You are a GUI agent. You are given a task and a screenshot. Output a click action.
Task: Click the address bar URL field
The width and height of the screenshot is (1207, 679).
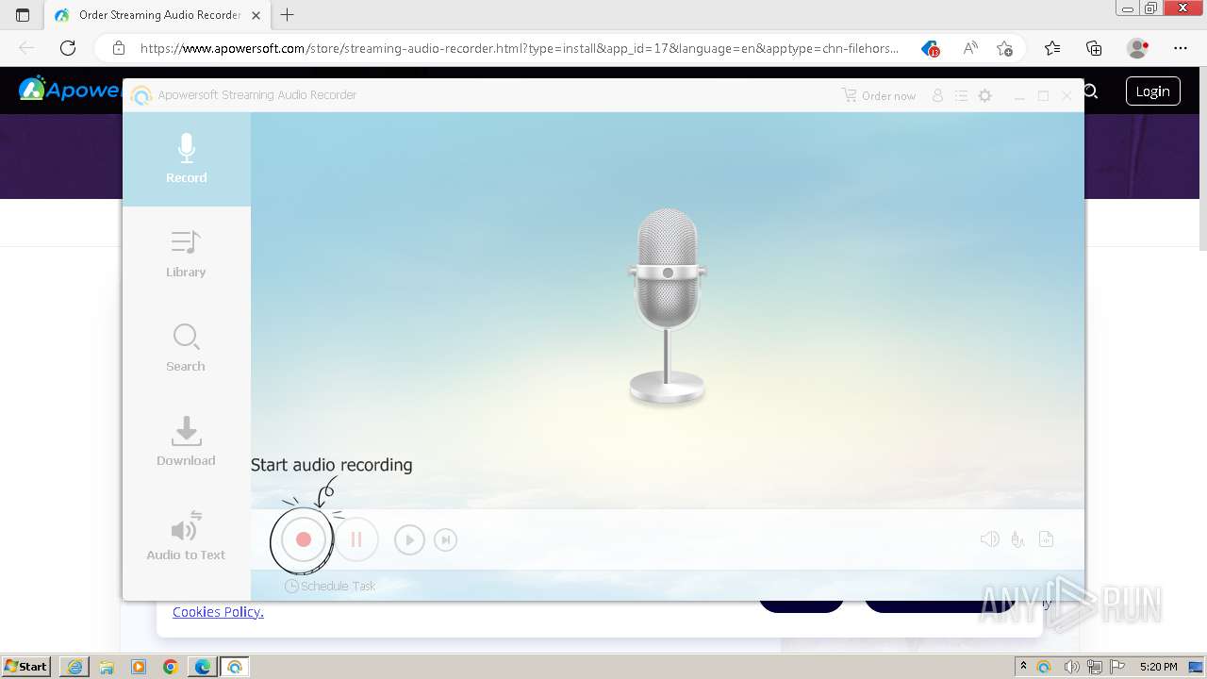pos(519,48)
